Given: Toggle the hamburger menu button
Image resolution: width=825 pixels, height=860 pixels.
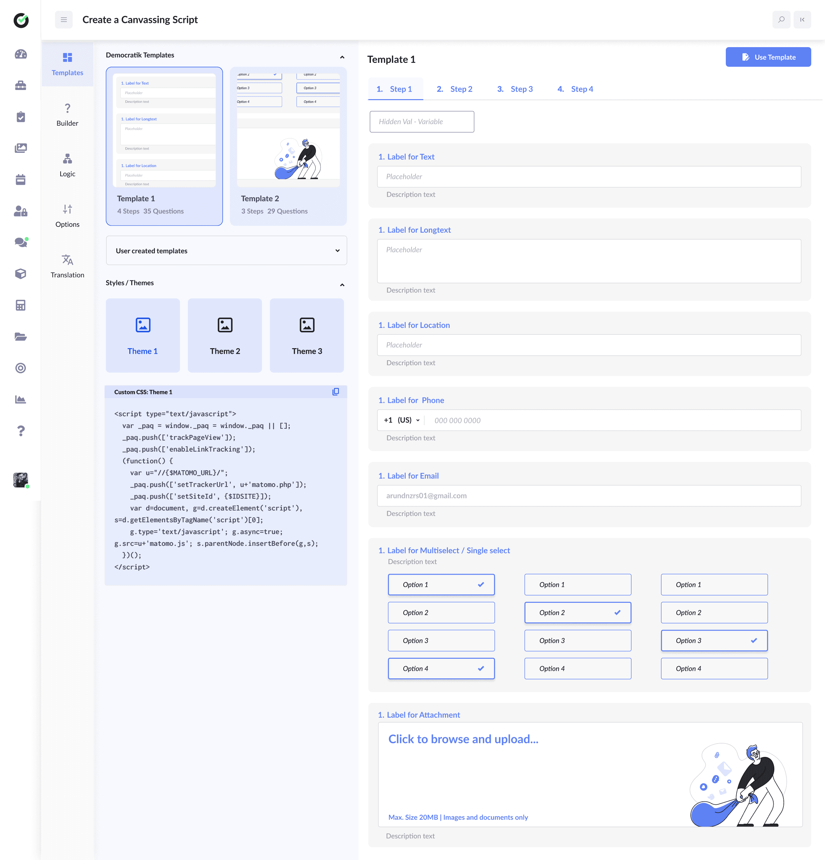Looking at the screenshot, I should pyautogui.click(x=64, y=20).
